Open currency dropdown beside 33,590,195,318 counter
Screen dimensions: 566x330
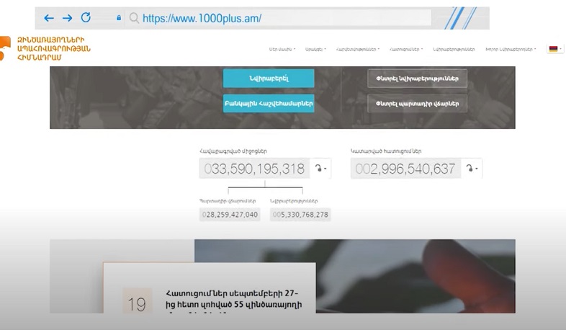[x=321, y=169]
